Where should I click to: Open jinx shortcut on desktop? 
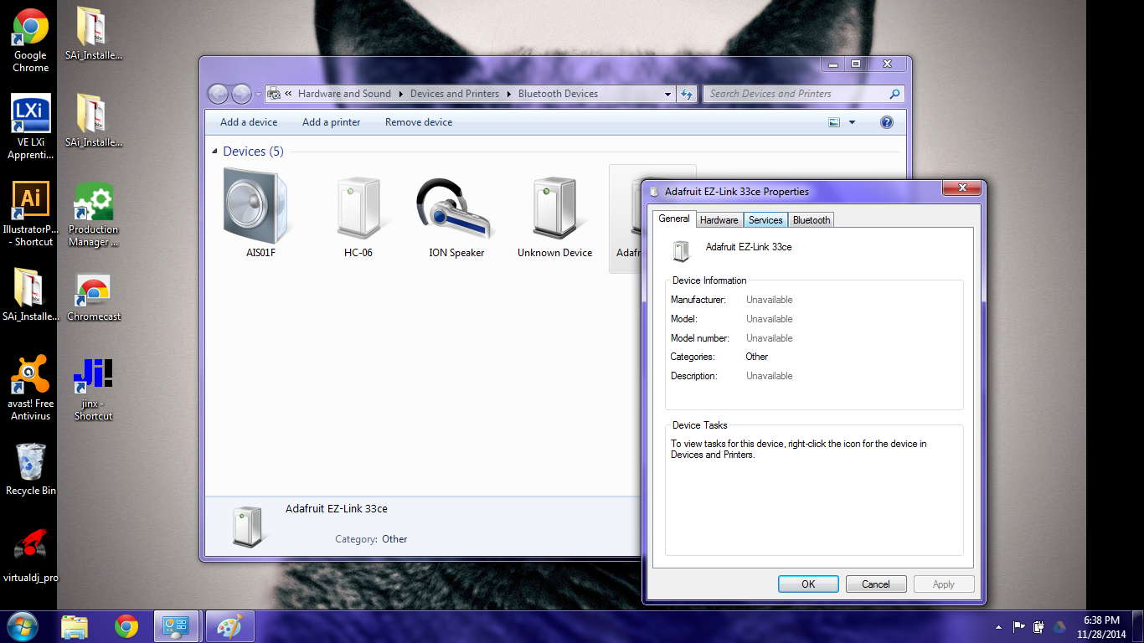pos(94,387)
